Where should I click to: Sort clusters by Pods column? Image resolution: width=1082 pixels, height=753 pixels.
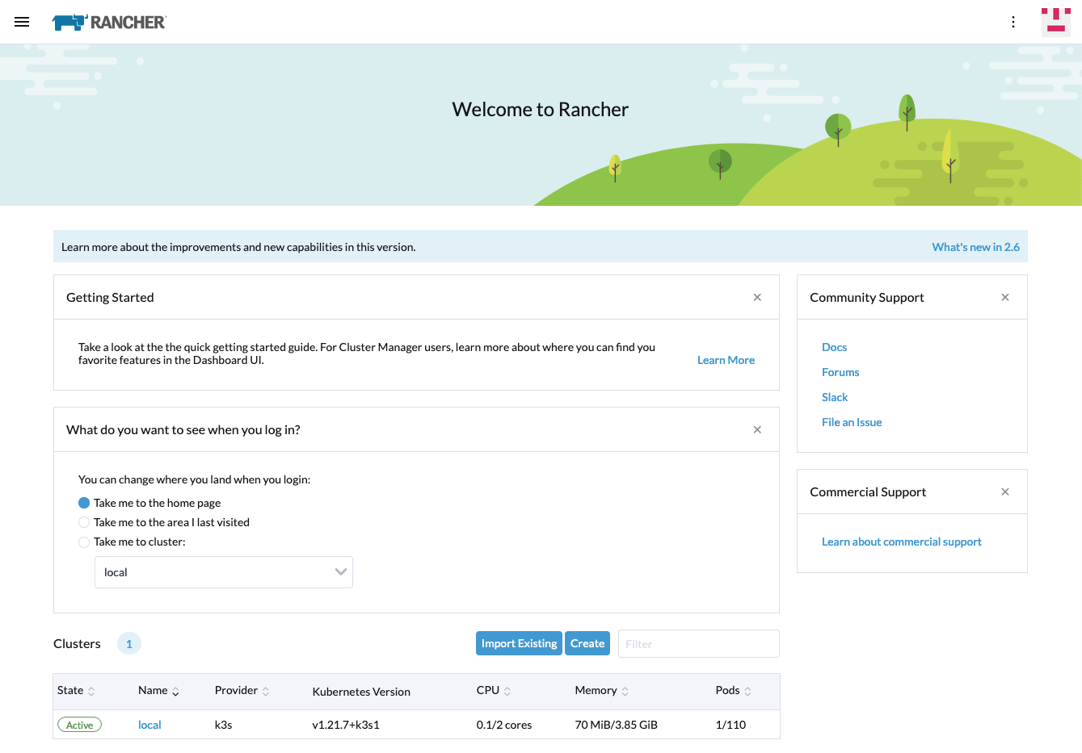coord(733,691)
